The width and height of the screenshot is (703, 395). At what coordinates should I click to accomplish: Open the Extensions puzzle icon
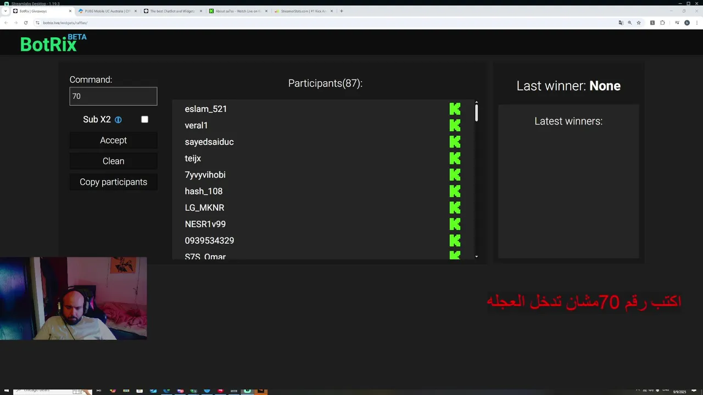coord(662,22)
